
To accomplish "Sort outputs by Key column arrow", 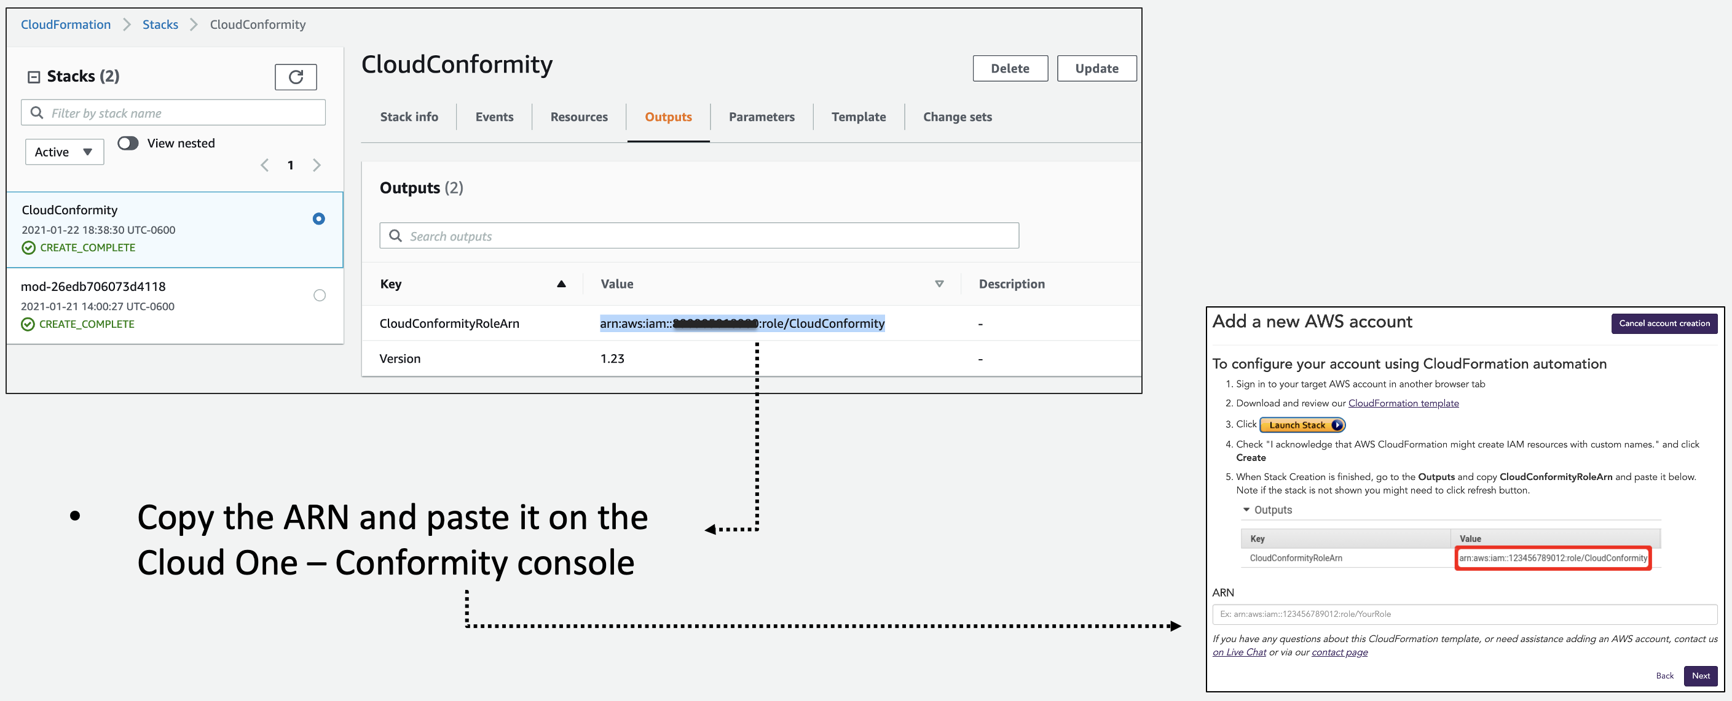I will click(x=561, y=284).
